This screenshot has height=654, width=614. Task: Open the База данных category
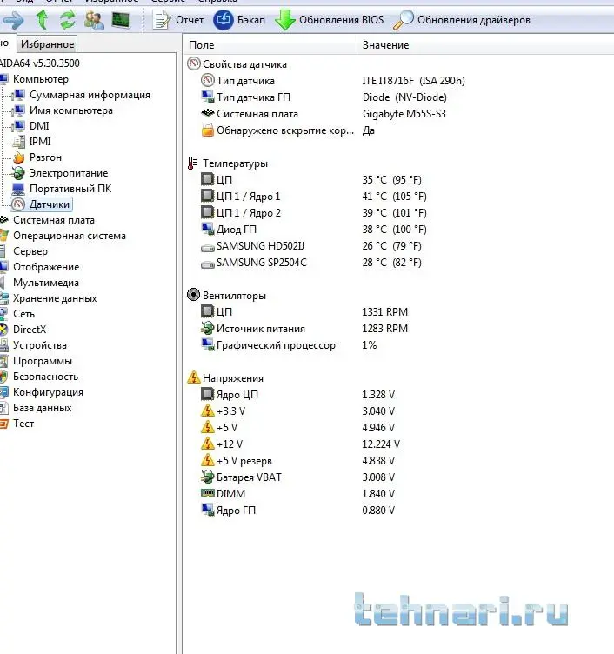point(42,408)
